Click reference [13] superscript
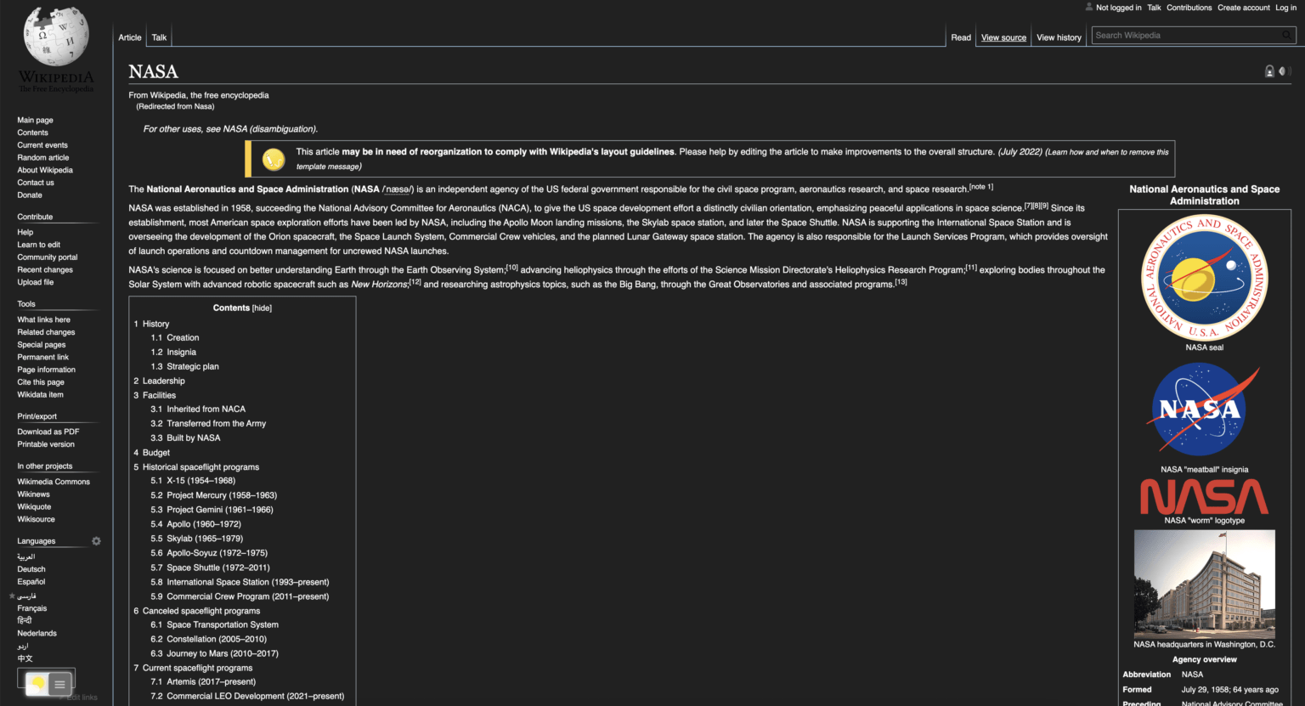Viewport: 1305px width, 706px height. tap(901, 282)
